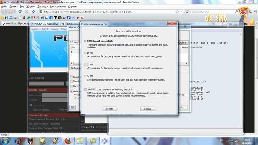Screen dimensions: 258x145
Task: Click the network tray icon
Action: [x=232, y=141]
